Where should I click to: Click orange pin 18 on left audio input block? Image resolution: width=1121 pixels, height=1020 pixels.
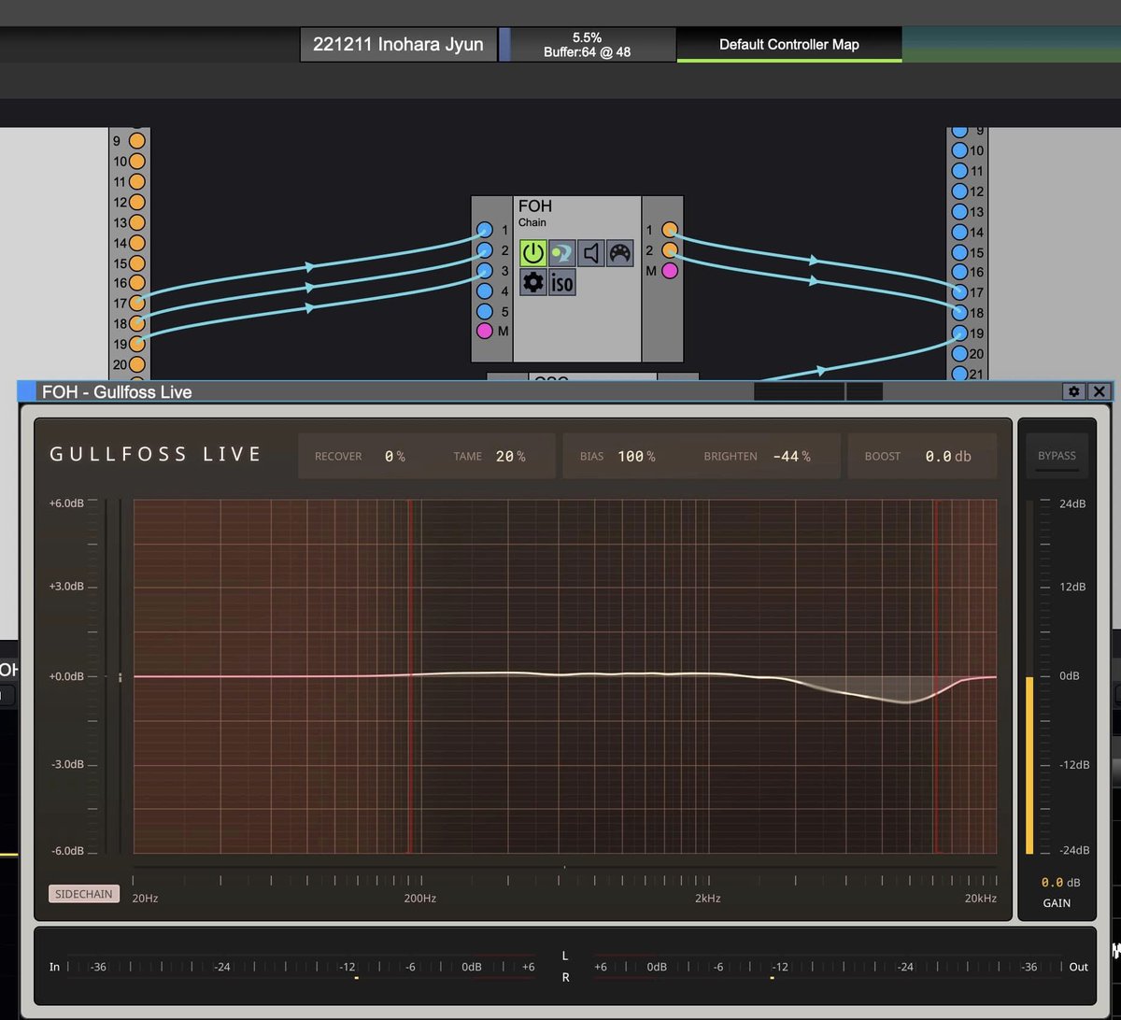coord(137,323)
